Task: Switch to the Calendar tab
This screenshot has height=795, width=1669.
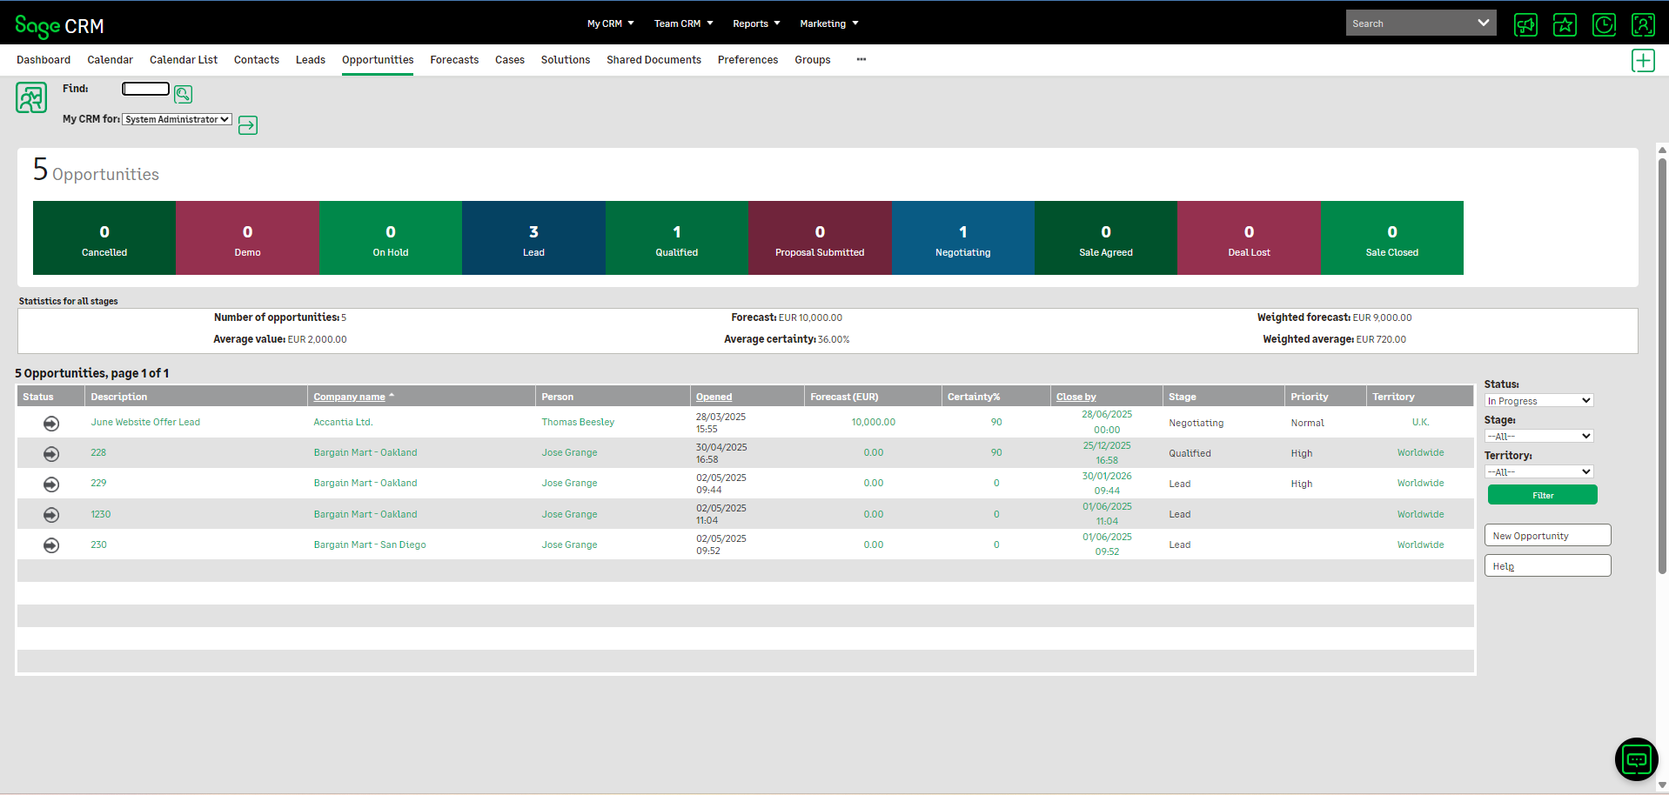Action: [x=110, y=60]
